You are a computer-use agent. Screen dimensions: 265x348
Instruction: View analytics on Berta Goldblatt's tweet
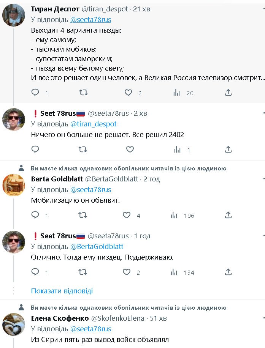175,215
